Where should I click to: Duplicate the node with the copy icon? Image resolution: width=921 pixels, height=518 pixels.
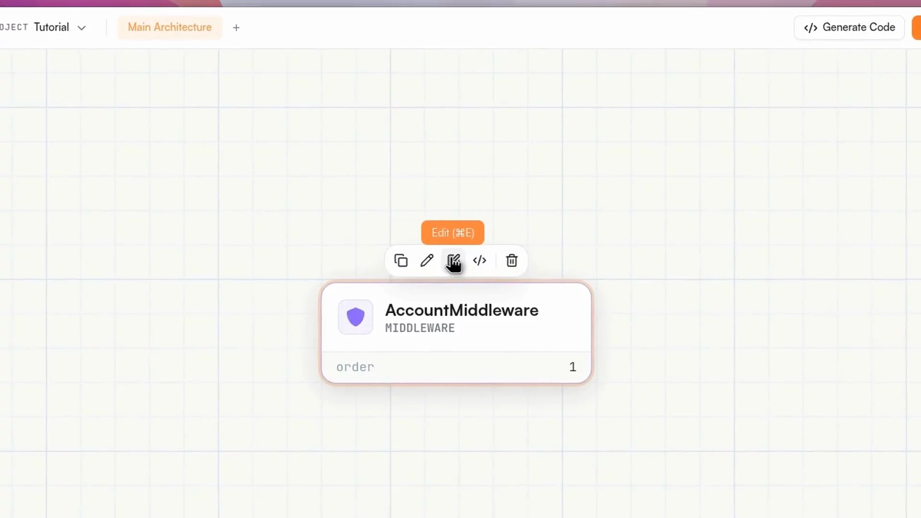401,260
